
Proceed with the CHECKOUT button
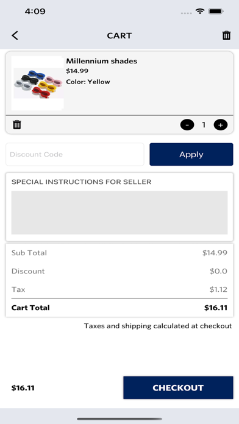click(x=178, y=387)
